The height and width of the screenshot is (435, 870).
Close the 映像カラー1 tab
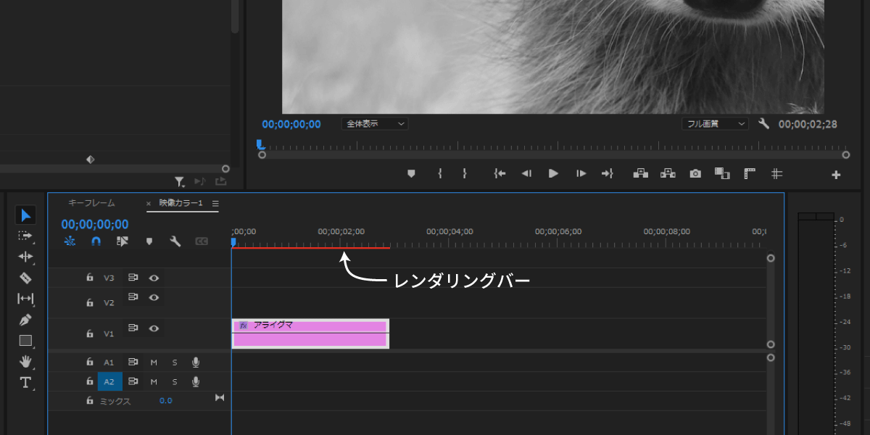149,204
